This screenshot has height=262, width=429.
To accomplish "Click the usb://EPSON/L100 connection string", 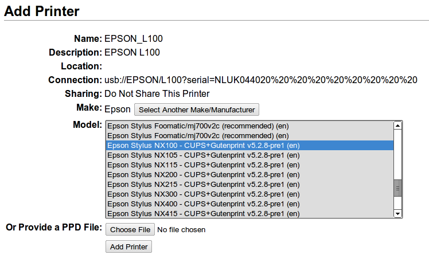I will coord(261,80).
